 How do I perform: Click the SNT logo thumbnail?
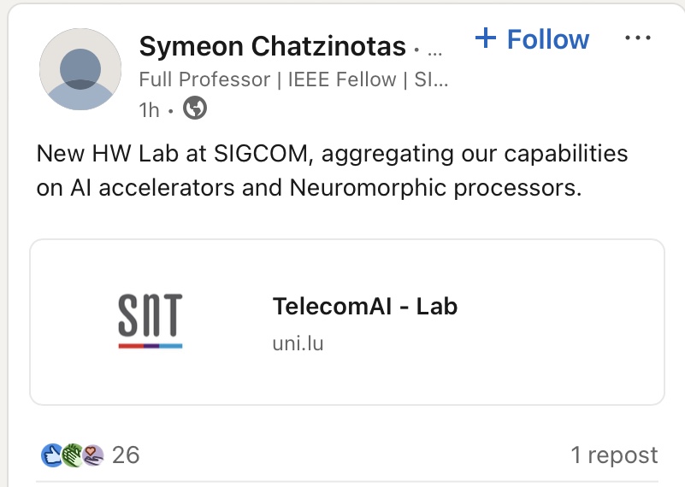(151, 315)
